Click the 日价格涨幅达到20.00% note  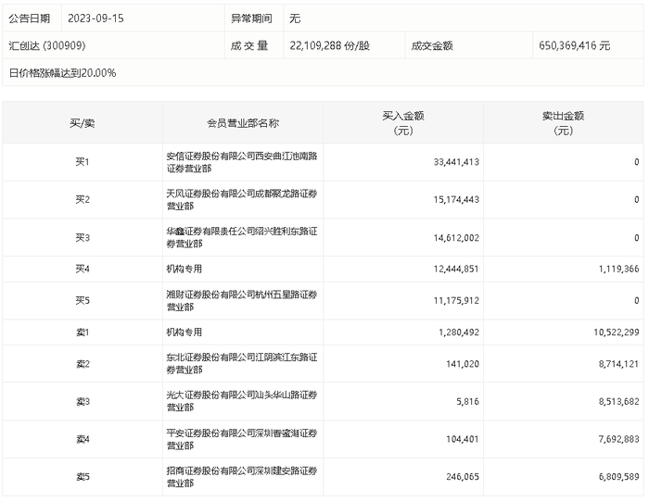click(62, 73)
